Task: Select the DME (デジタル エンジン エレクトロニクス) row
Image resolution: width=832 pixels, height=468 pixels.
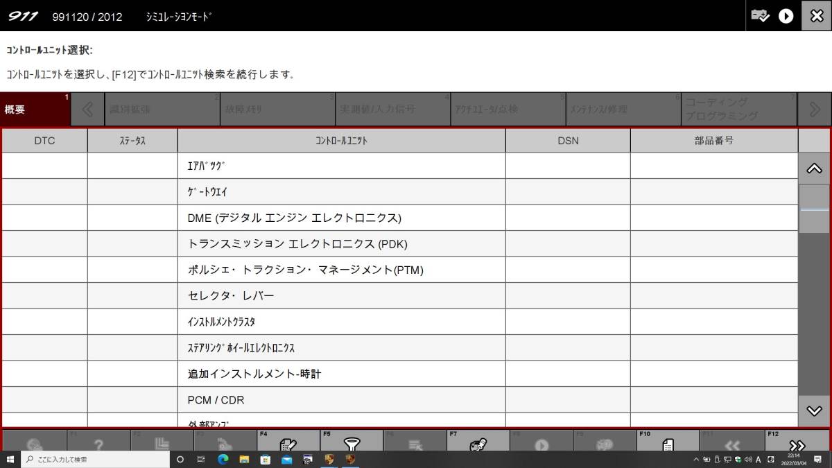Action: 400,218
